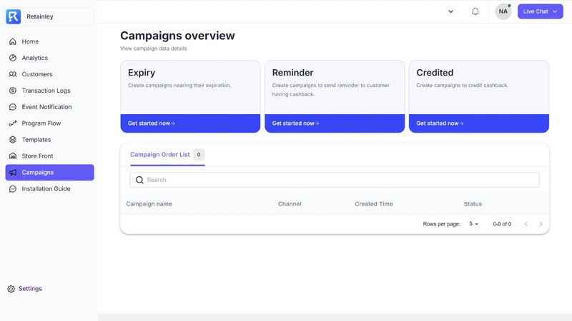Expand the top bar chevron dropdown
This screenshot has height=321, width=572.
[450, 11]
